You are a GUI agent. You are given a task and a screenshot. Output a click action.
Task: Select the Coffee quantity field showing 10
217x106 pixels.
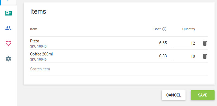click(184, 56)
